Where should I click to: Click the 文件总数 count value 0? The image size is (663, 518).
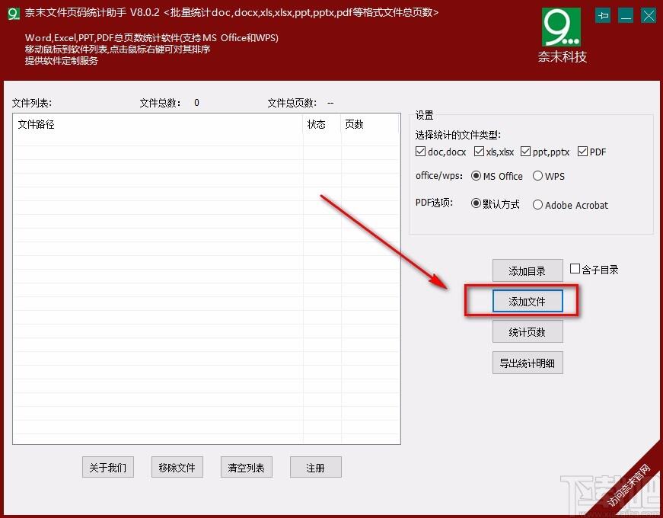(x=196, y=103)
